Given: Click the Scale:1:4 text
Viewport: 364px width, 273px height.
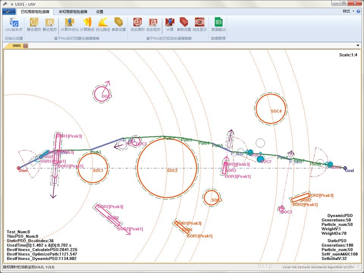Looking at the screenshot, I should click(348, 55).
